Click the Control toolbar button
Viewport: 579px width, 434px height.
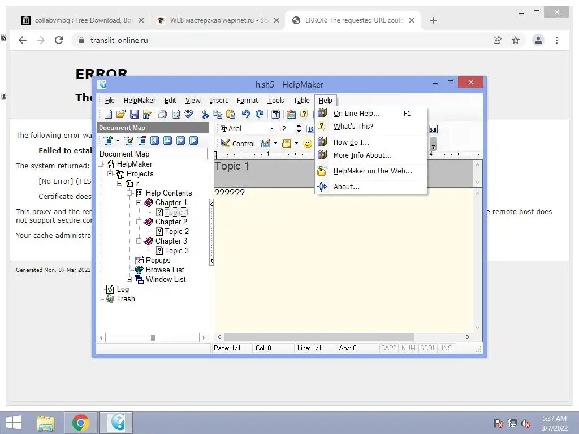pyautogui.click(x=238, y=144)
